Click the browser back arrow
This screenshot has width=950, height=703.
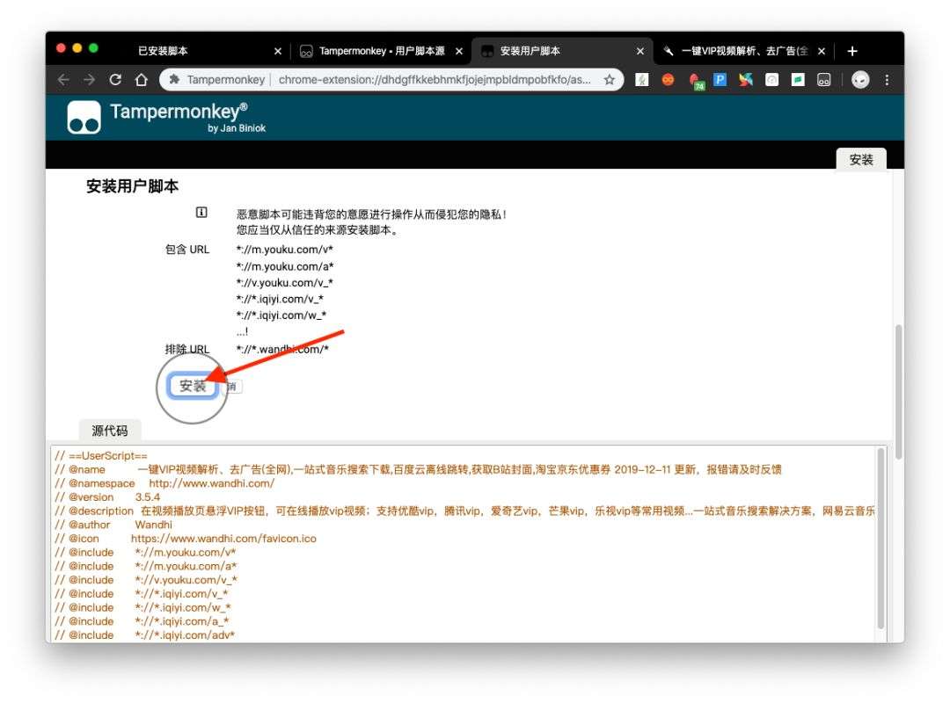tap(63, 79)
